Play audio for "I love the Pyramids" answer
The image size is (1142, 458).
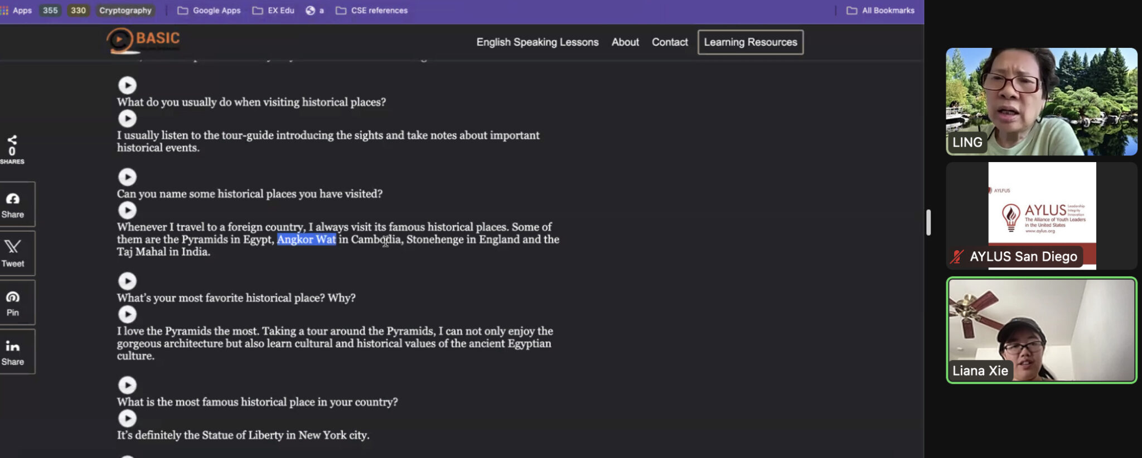pos(127,315)
